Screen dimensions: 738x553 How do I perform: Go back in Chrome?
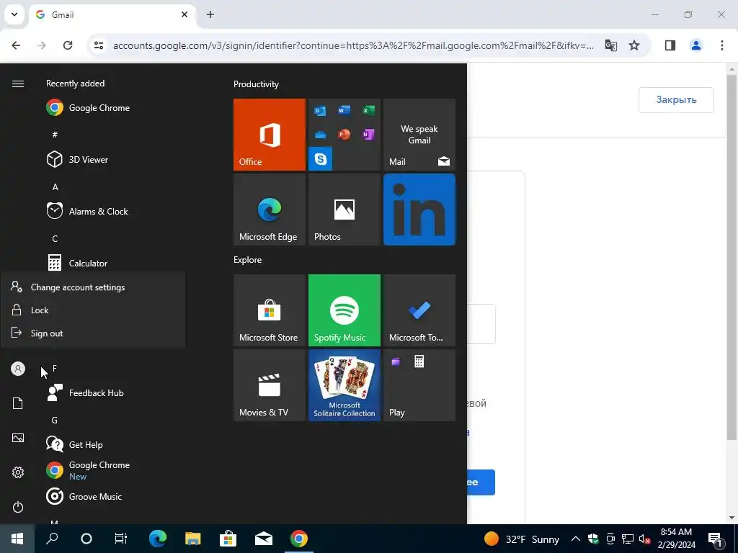16,45
